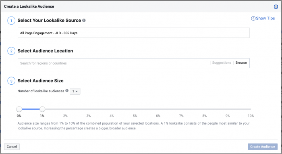Click the 0% slider handle
282x154 pixels.
tap(19, 109)
